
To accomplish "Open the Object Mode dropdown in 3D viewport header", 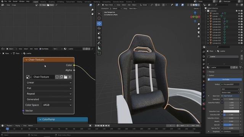I will pyautogui.click(x=109, y=5).
